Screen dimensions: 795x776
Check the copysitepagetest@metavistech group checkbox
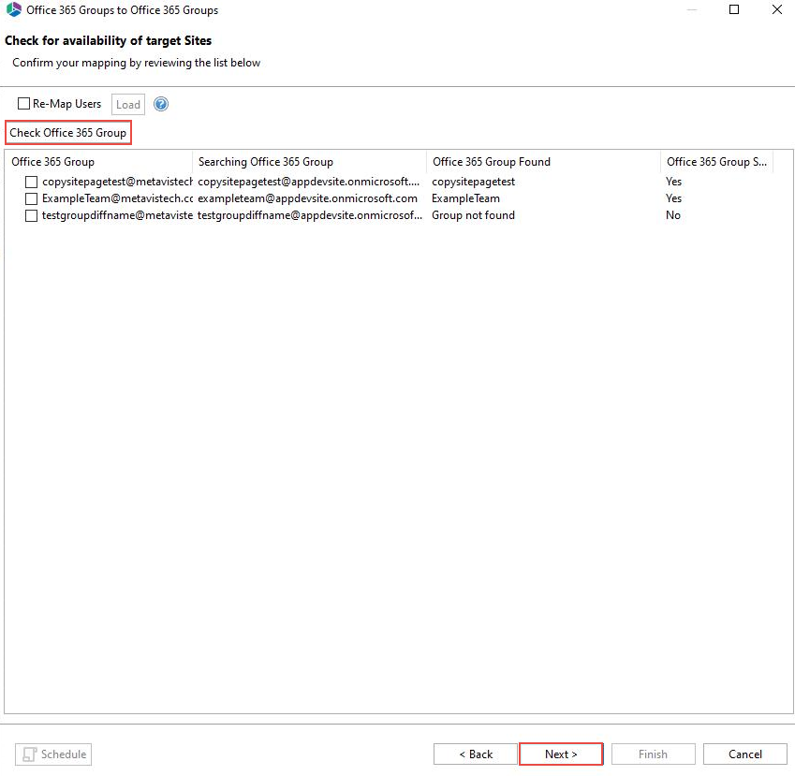pyautogui.click(x=32, y=182)
